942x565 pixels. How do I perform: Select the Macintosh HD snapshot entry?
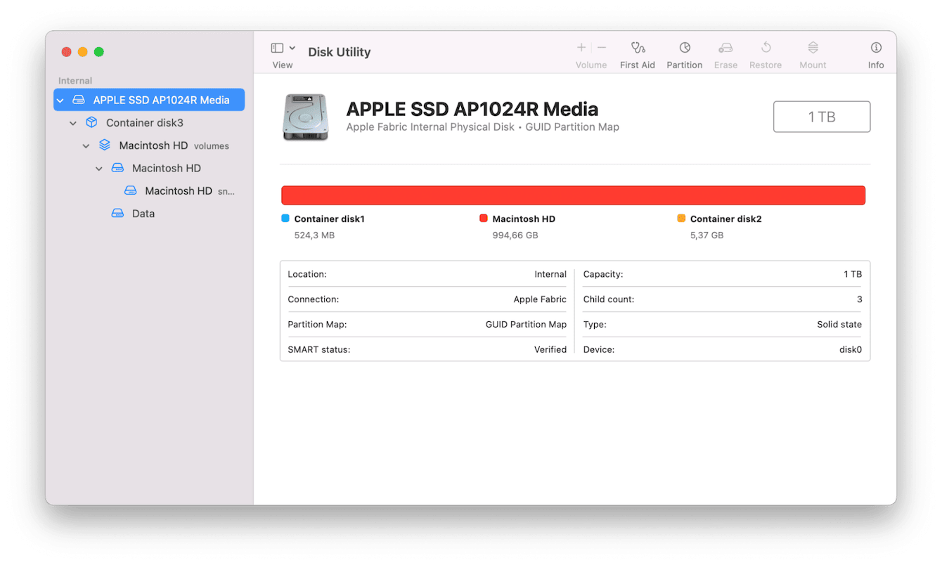coord(178,190)
